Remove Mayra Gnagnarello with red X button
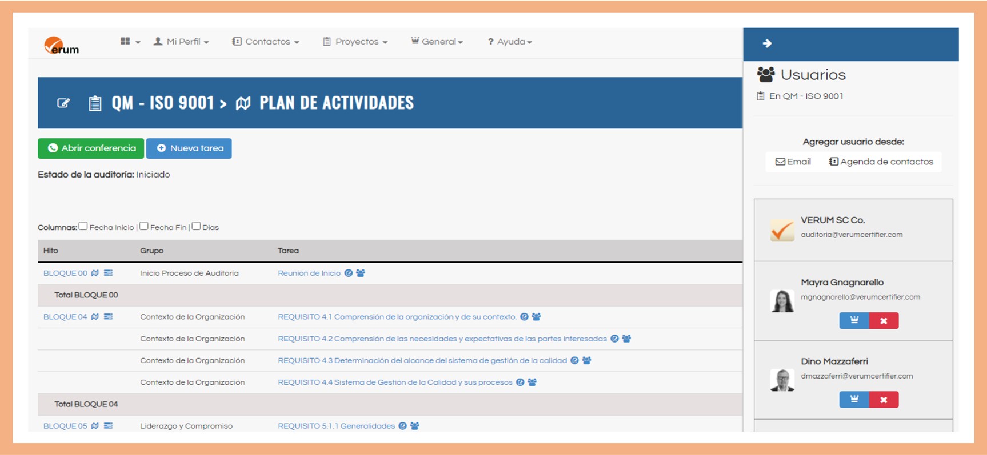The height and width of the screenshot is (455, 987). 884,321
